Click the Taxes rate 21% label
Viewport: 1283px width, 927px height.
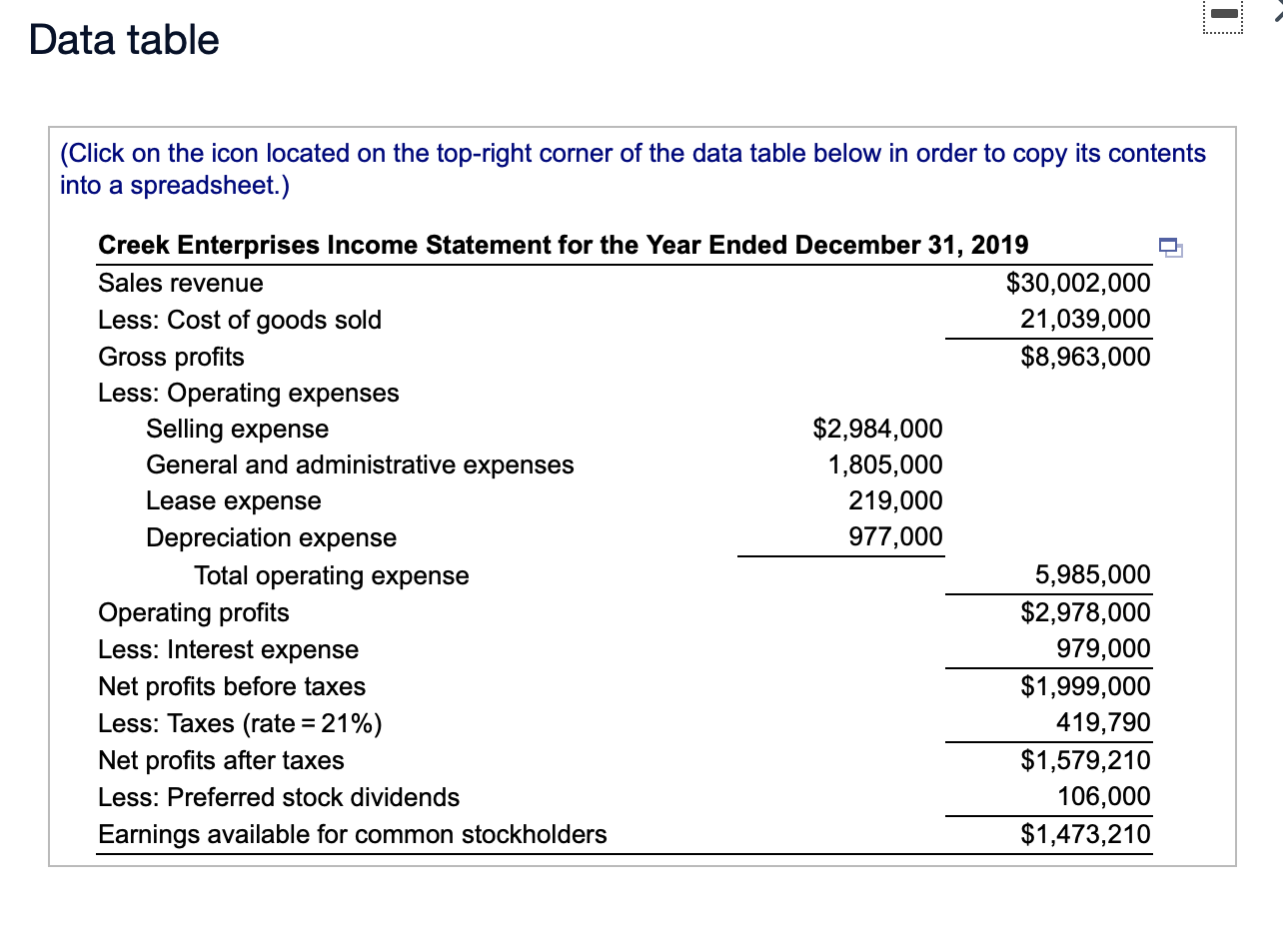click(x=240, y=723)
